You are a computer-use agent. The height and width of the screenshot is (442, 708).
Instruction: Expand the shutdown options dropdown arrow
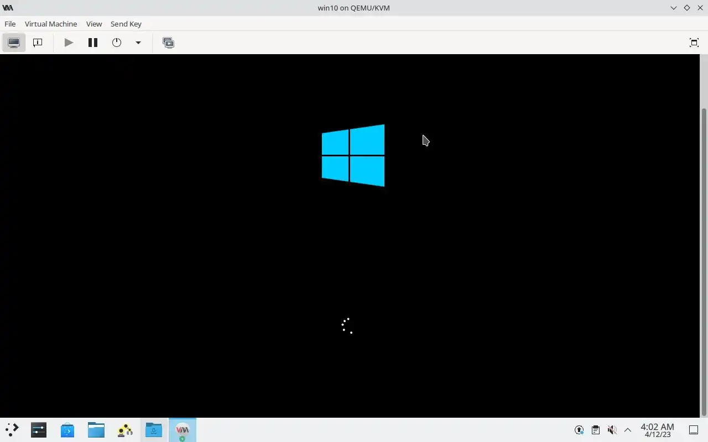138,43
